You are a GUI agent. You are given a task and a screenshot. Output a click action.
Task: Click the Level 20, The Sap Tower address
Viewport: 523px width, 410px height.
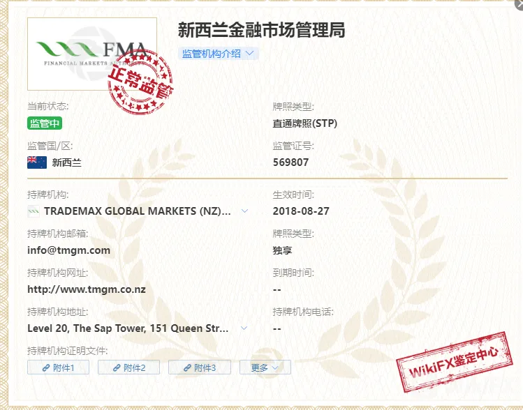coord(128,328)
